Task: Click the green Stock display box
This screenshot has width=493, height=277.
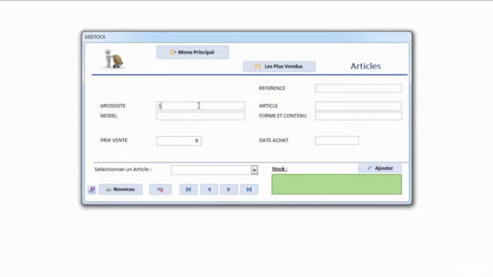Action: coord(337,185)
